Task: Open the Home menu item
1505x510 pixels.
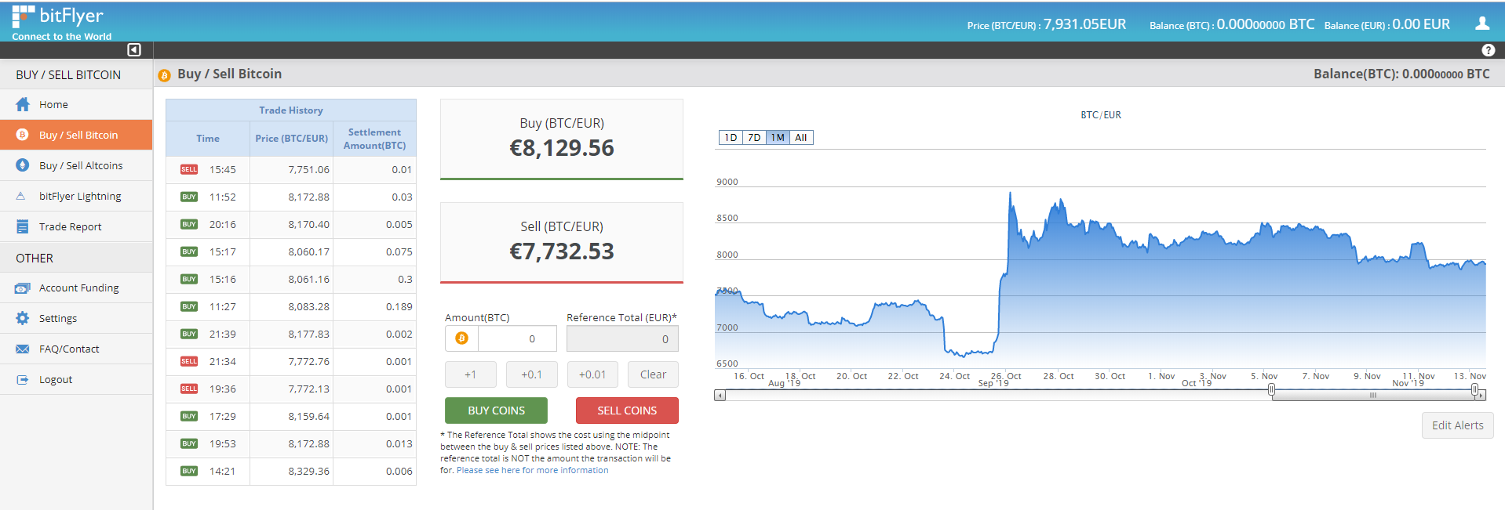Action: pyautogui.click(x=76, y=104)
